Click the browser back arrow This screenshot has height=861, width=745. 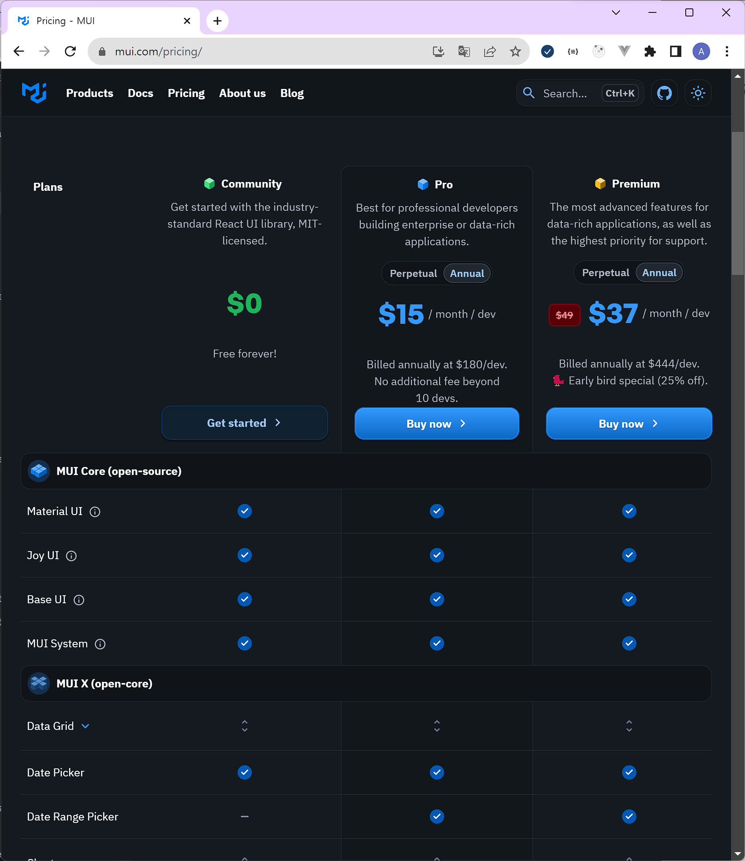pyautogui.click(x=19, y=51)
